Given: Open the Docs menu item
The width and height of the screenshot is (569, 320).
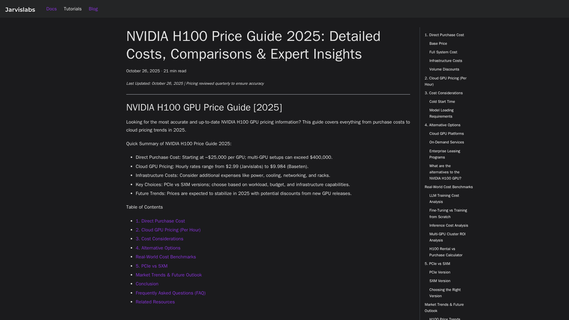Looking at the screenshot, I should (51, 9).
